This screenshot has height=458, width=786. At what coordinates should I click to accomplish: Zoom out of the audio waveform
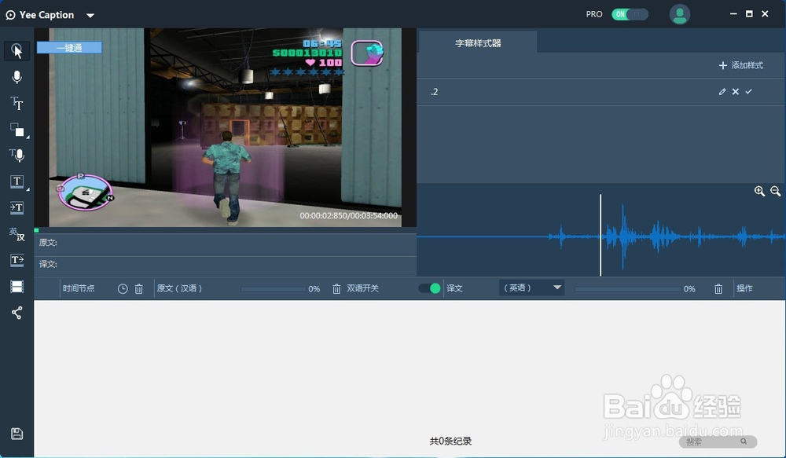pyautogui.click(x=776, y=191)
